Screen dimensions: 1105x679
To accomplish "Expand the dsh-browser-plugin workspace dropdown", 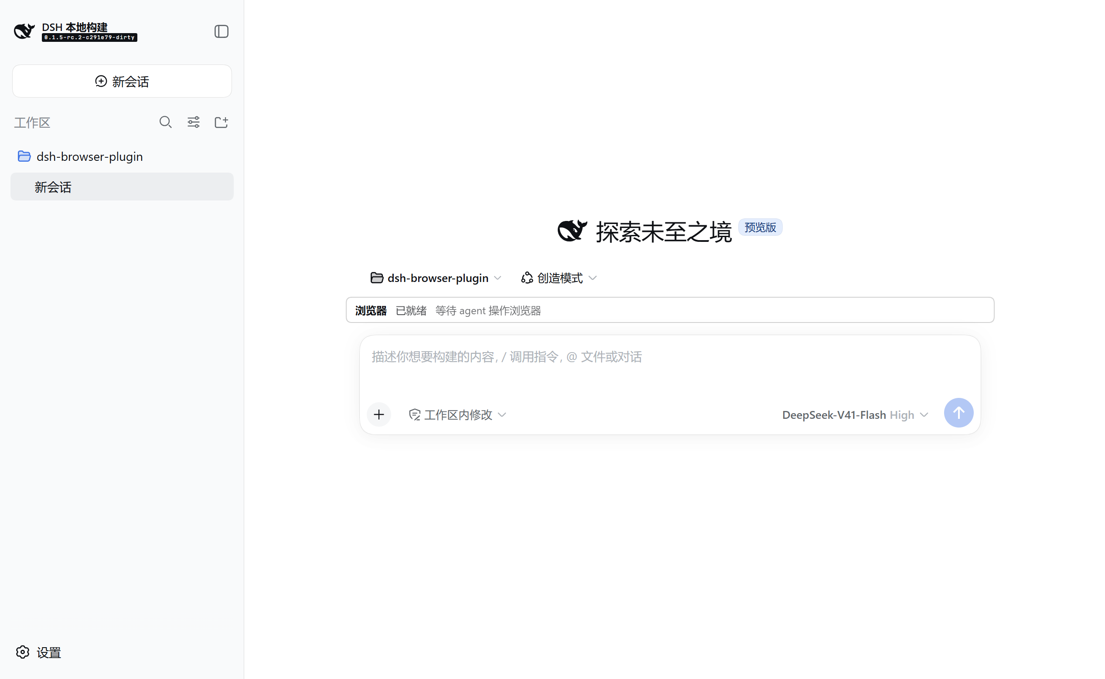I will point(436,278).
